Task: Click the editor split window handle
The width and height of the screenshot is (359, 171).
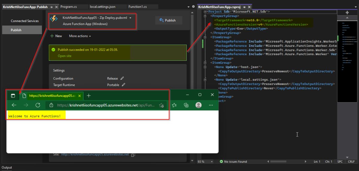Action: click(347, 13)
